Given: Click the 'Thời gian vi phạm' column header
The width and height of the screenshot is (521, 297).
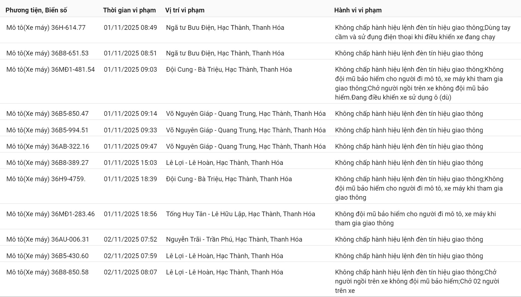Looking at the screenshot, I should (x=129, y=10).
